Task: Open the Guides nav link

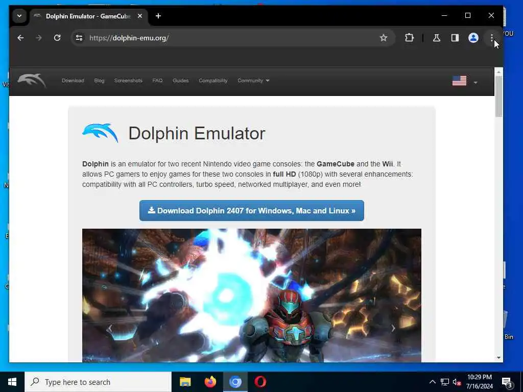Action: click(180, 81)
